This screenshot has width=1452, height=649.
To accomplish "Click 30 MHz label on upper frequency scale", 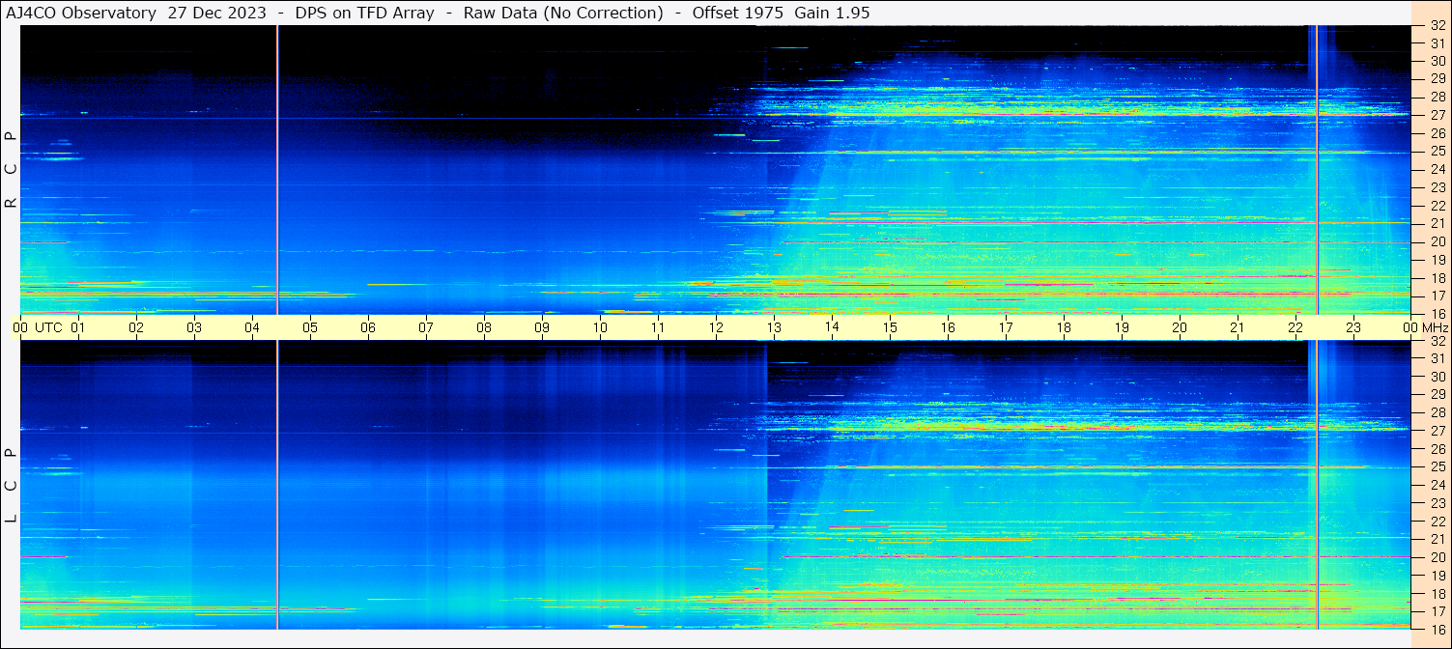I will point(1437,61).
